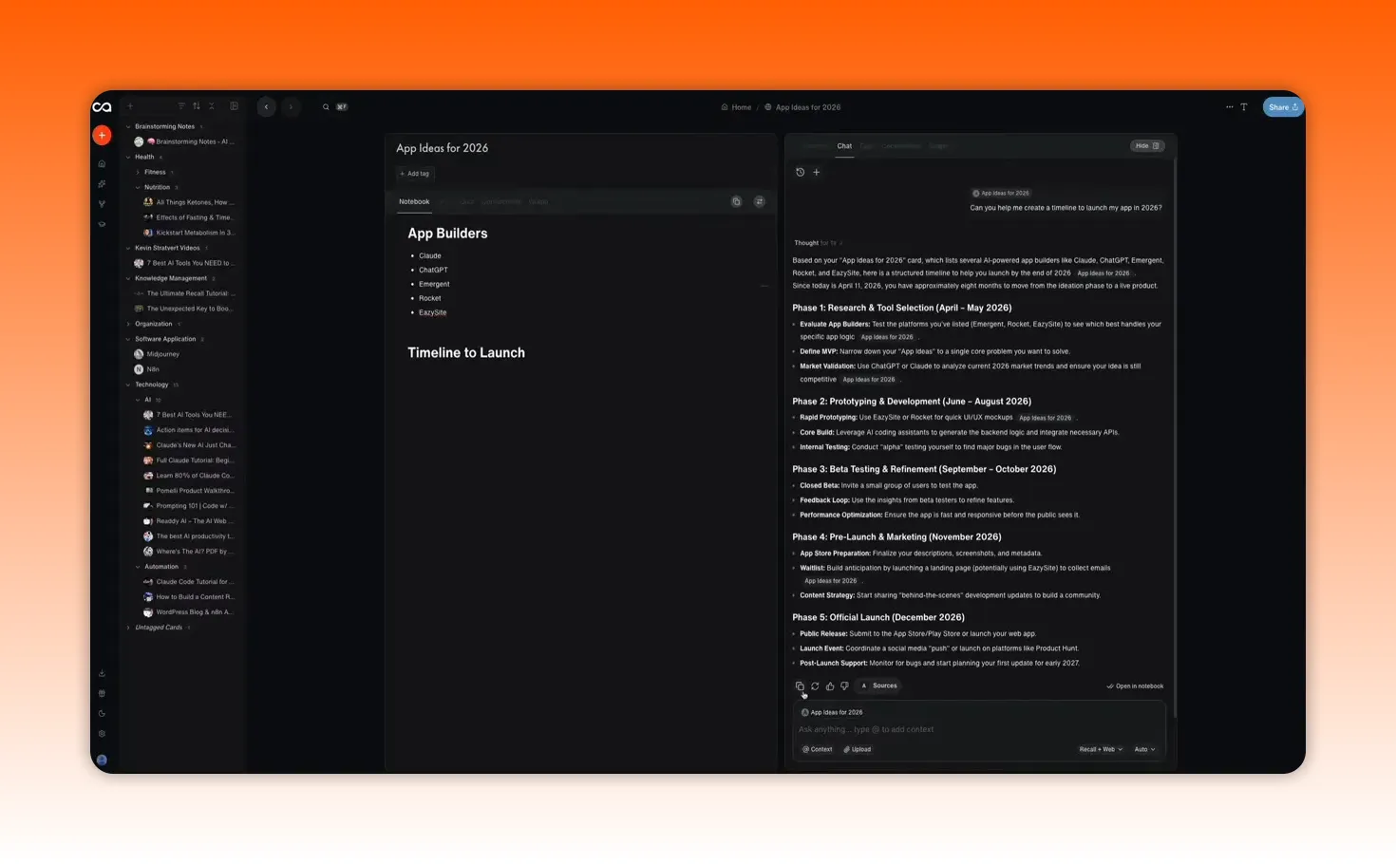The image size is (1396, 864).
Task: Click the Context button
Action: click(818, 749)
